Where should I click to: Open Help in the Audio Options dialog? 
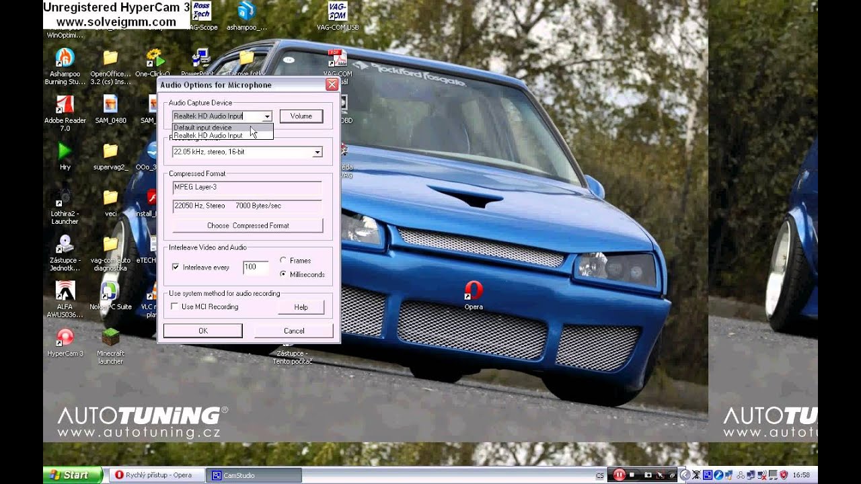point(301,307)
